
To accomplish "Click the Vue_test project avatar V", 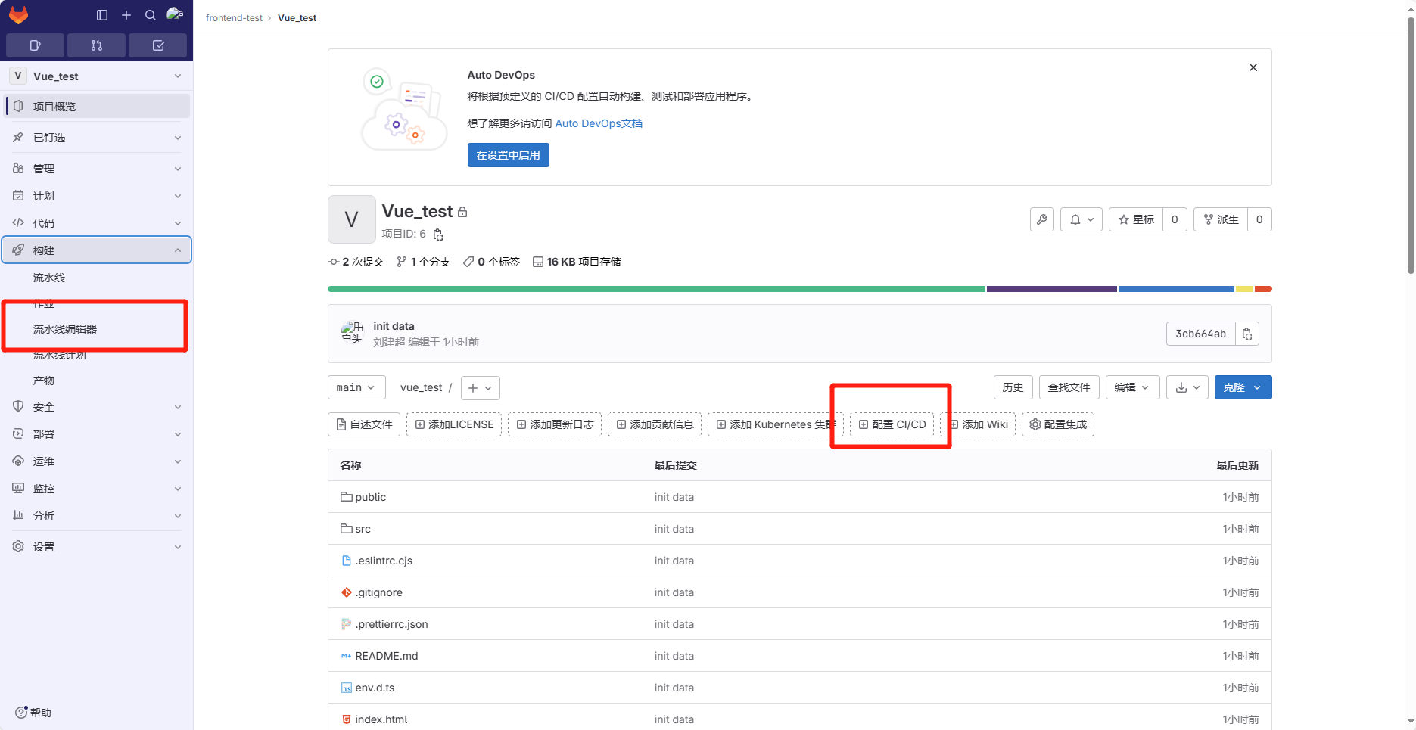I will (x=351, y=219).
